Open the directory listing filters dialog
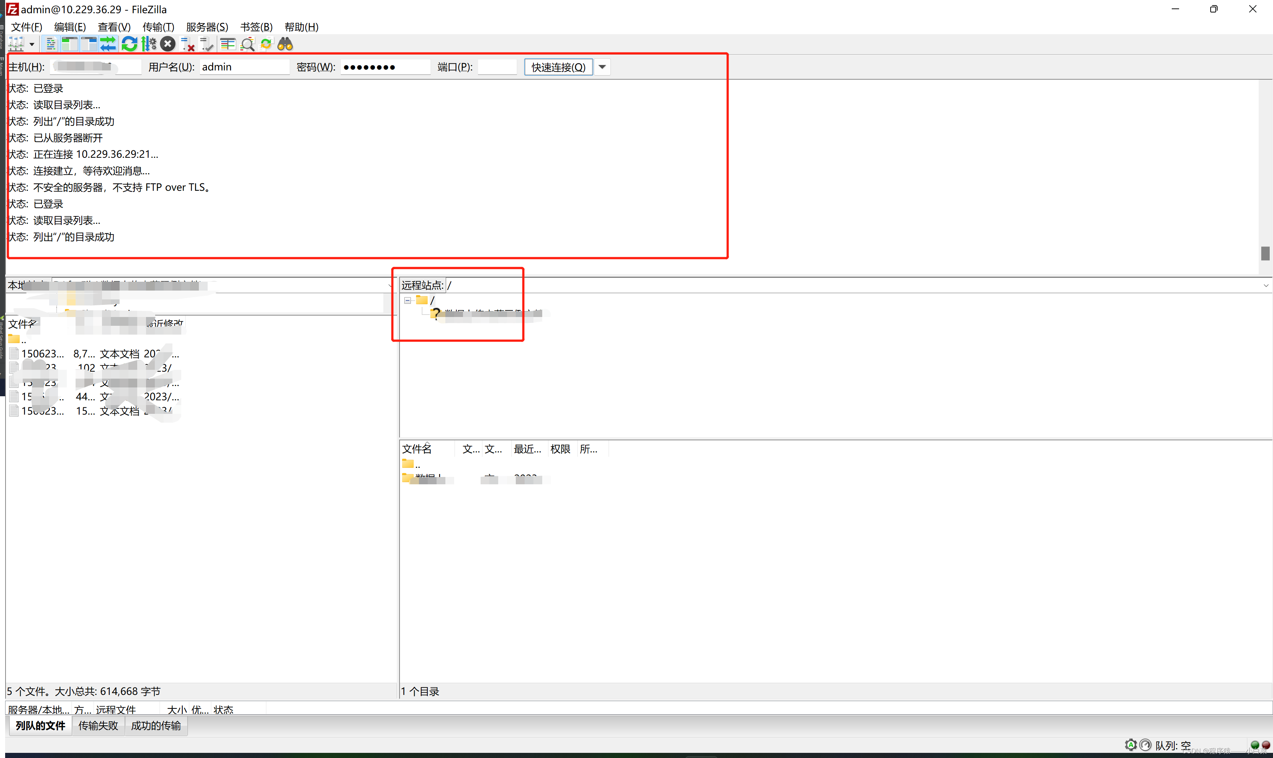The height and width of the screenshot is (758, 1273). click(228, 44)
